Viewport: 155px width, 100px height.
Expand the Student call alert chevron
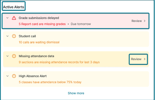coord(7,36)
